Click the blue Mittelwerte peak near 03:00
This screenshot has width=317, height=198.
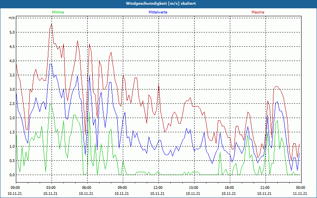point(51,64)
